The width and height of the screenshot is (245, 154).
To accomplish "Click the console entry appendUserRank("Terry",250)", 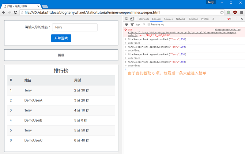I will click(x=157, y=47).
